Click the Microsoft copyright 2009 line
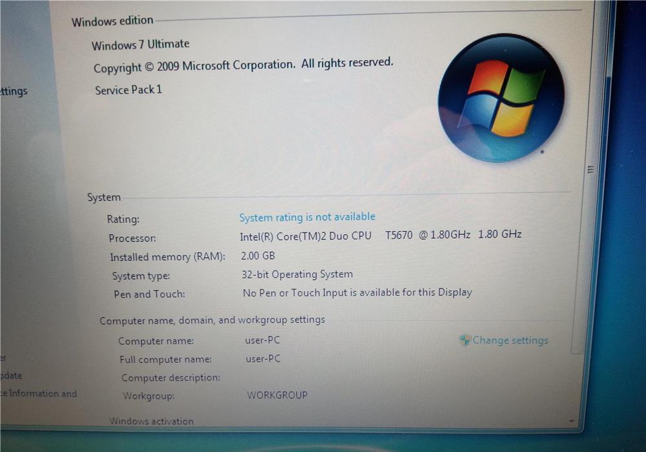 tap(243, 65)
